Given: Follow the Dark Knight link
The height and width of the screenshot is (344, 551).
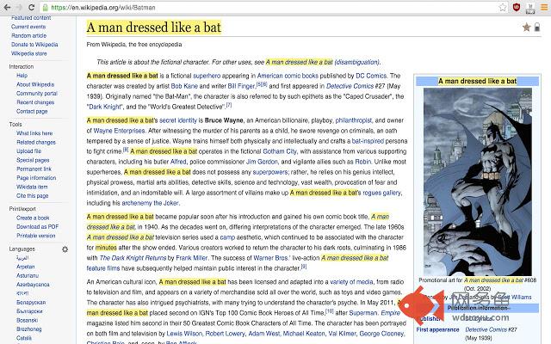Looking at the screenshot, I should 105,107.
